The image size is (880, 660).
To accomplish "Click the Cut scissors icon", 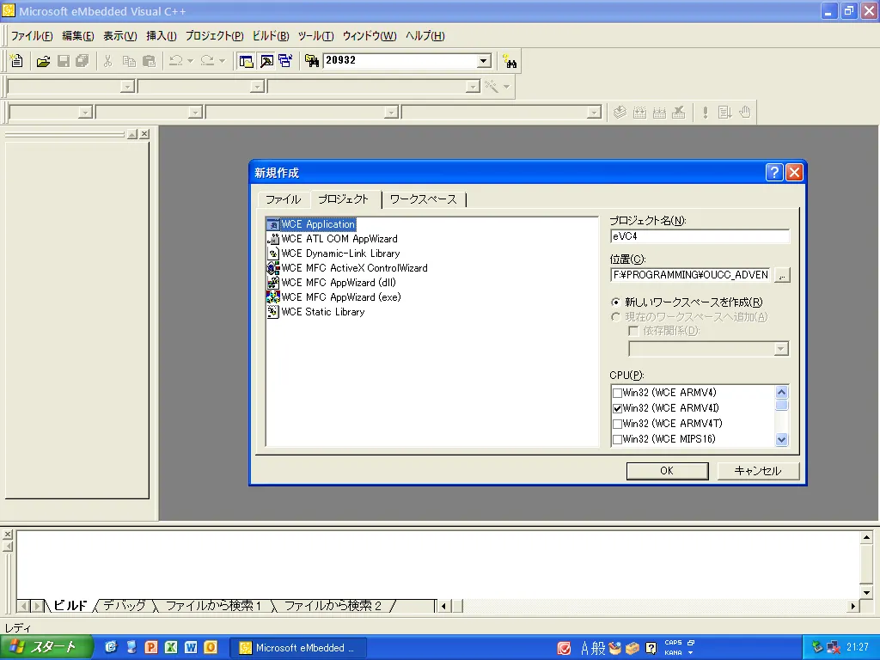I will click(x=107, y=61).
